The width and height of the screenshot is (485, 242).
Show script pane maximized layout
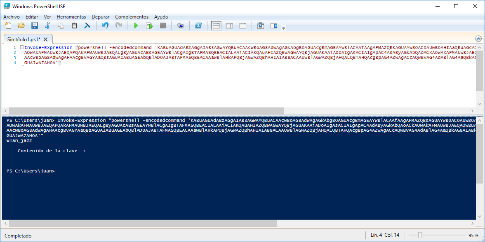pos(243,26)
